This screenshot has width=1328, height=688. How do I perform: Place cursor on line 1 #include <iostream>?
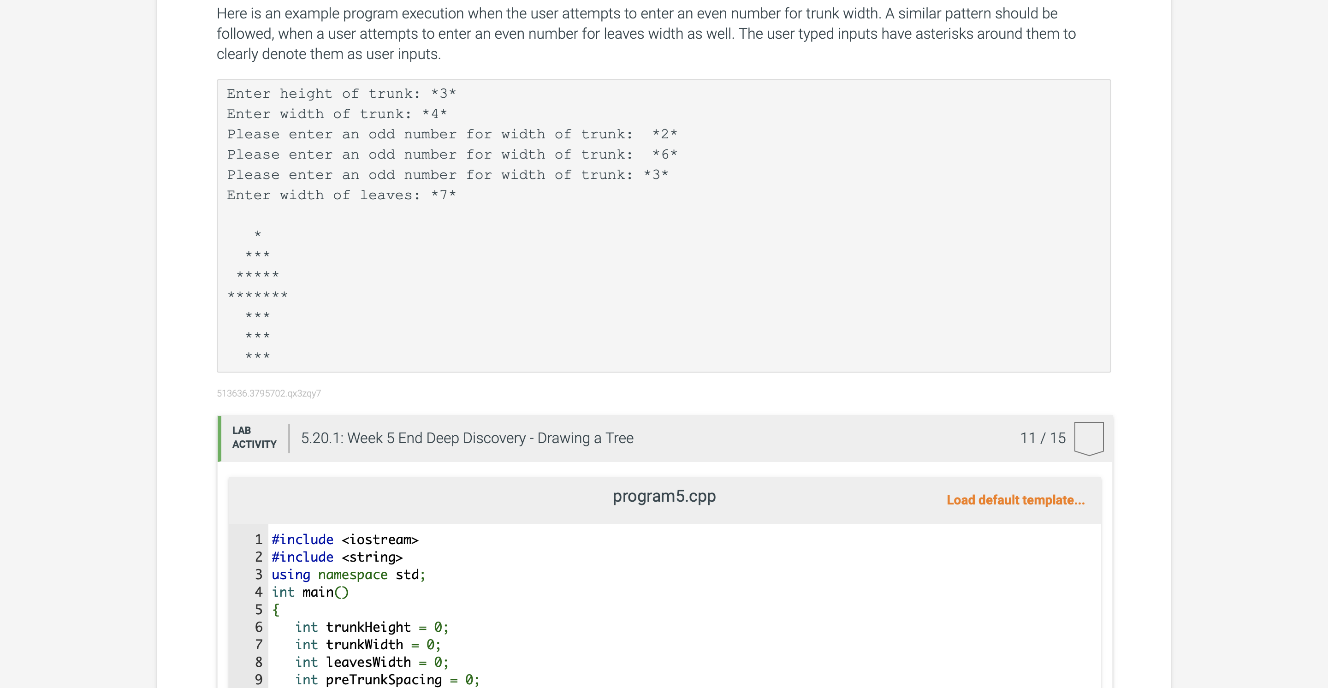(345, 540)
